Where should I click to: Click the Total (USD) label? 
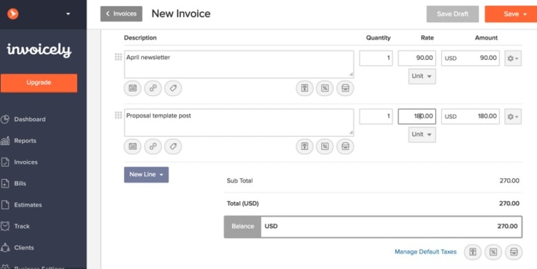243,203
